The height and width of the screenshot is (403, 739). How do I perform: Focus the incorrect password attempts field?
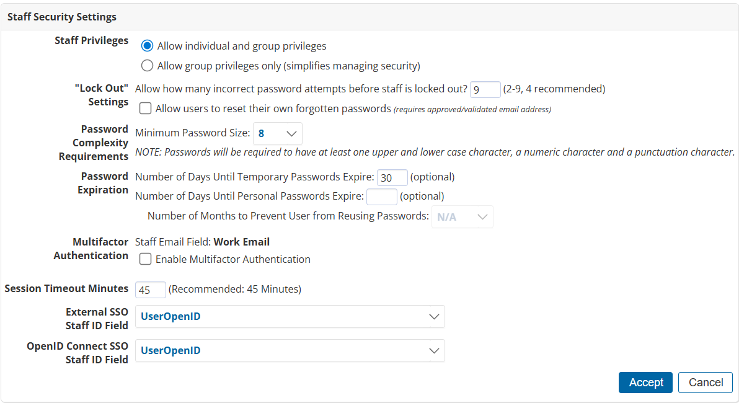[485, 89]
